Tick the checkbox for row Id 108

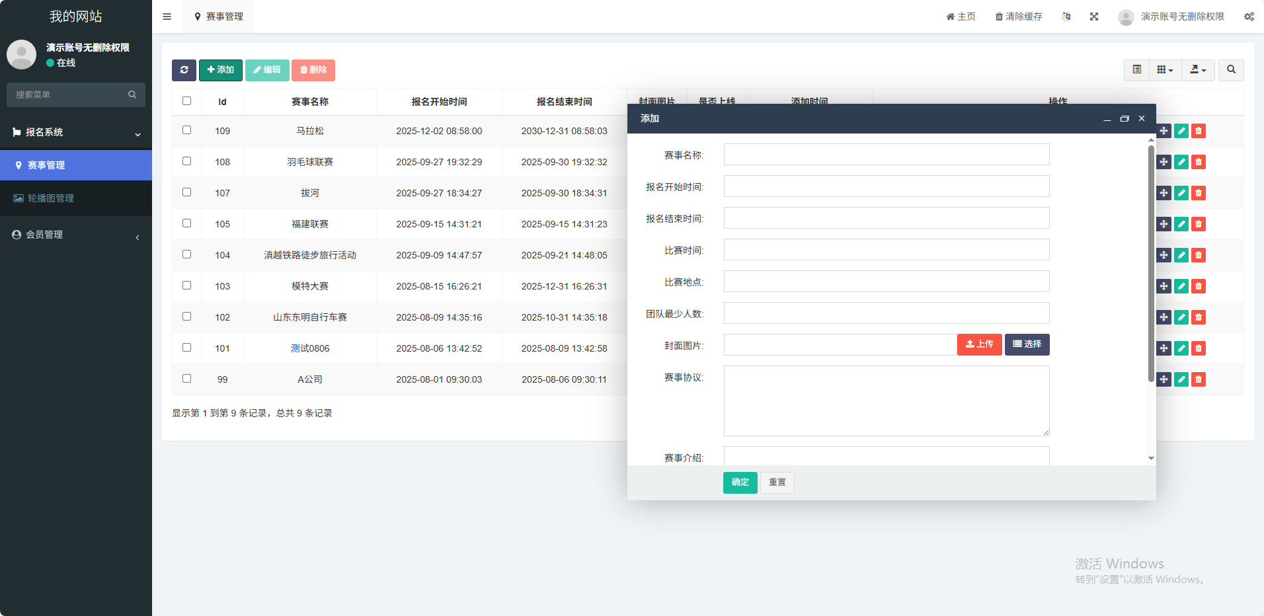click(186, 161)
